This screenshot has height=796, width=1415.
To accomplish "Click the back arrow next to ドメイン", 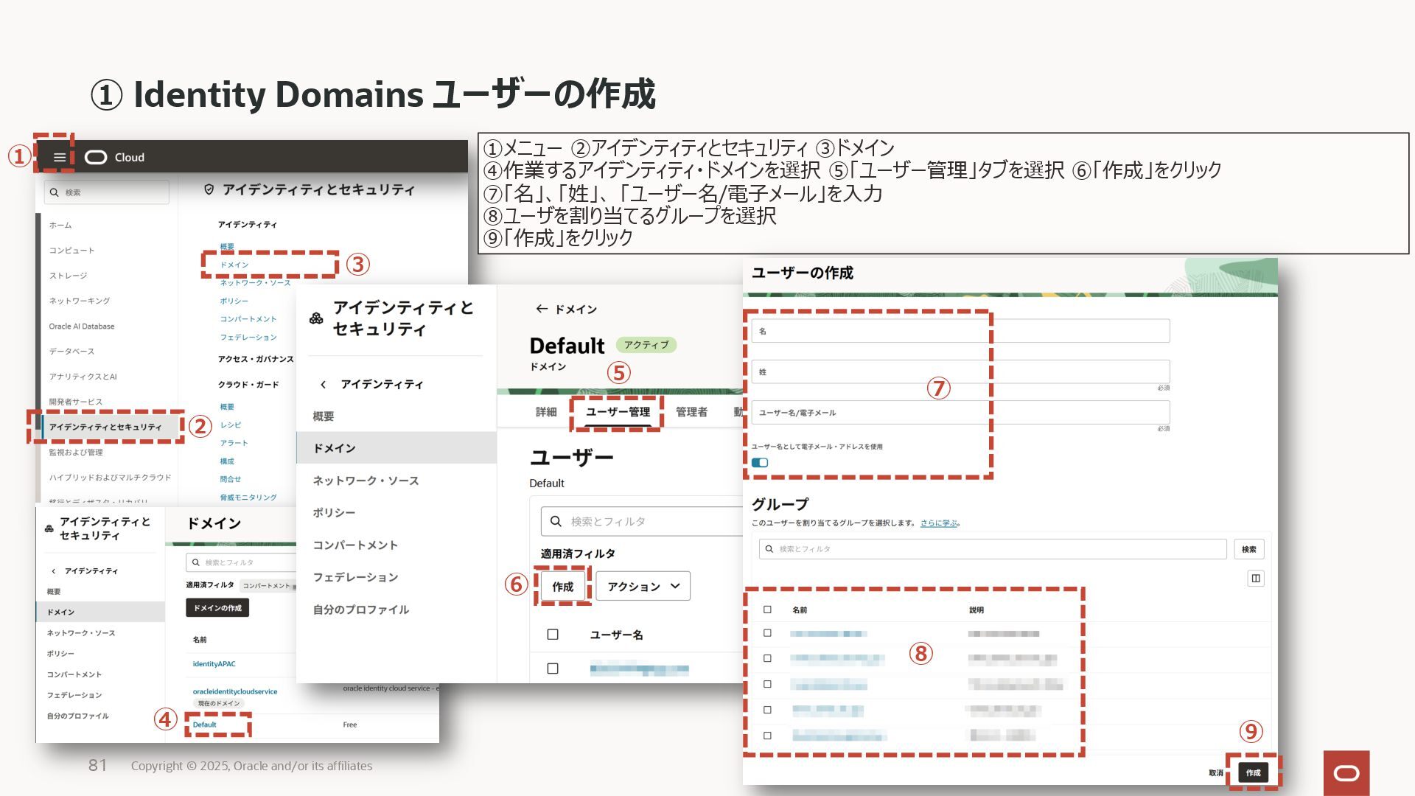I will (x=542, y=309).
